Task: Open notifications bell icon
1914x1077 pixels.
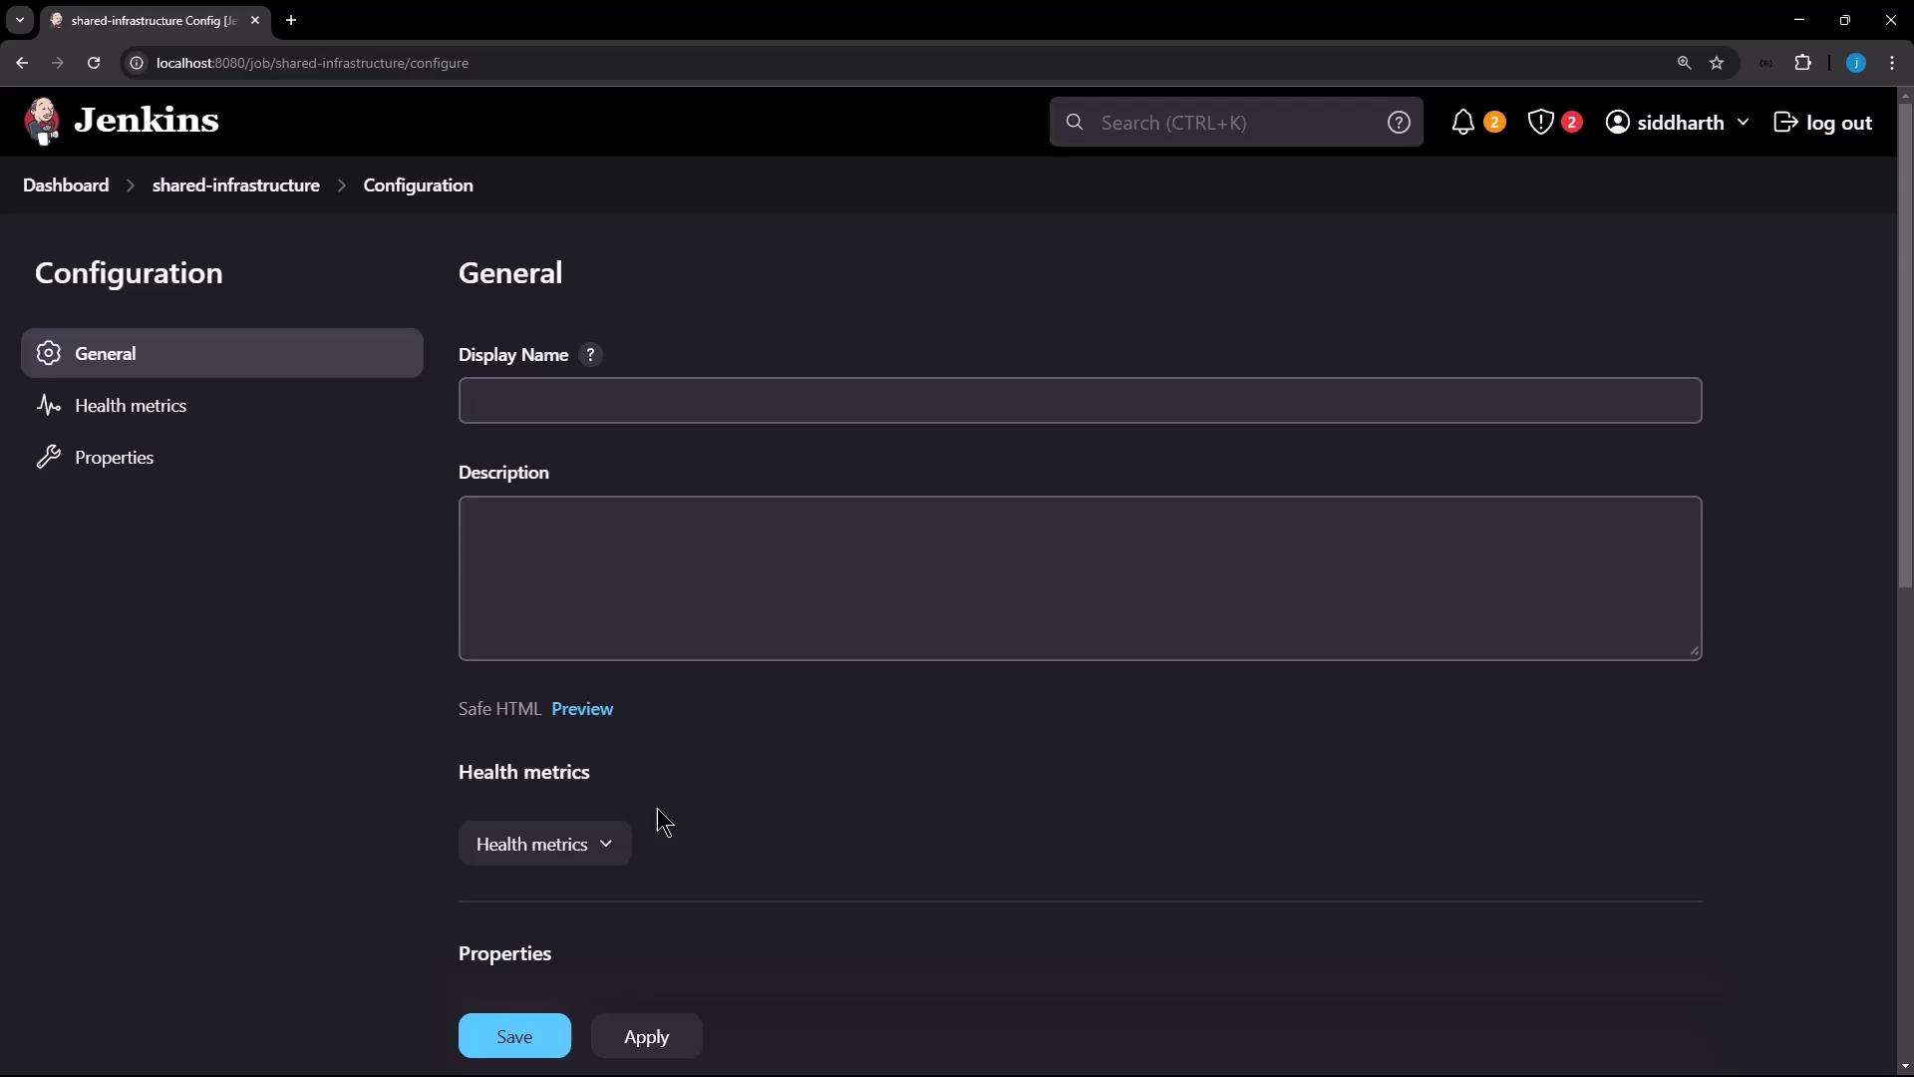Action: tap(1462, 122)
